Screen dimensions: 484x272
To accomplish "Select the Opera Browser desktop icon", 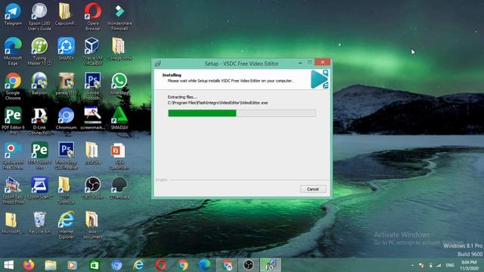I will [92, 17].
